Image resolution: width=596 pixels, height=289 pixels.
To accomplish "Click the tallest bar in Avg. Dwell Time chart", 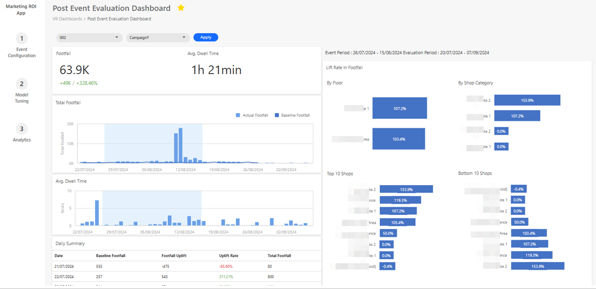I will click(x=97, y=213).
